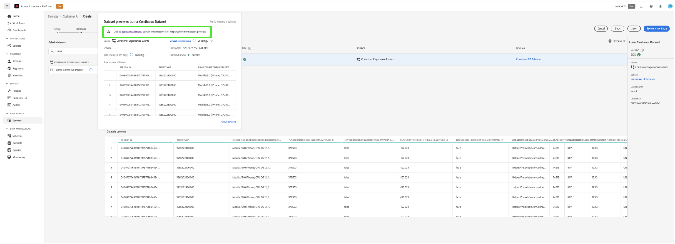Click PERSON ID column header in lower table

(127, 140)
